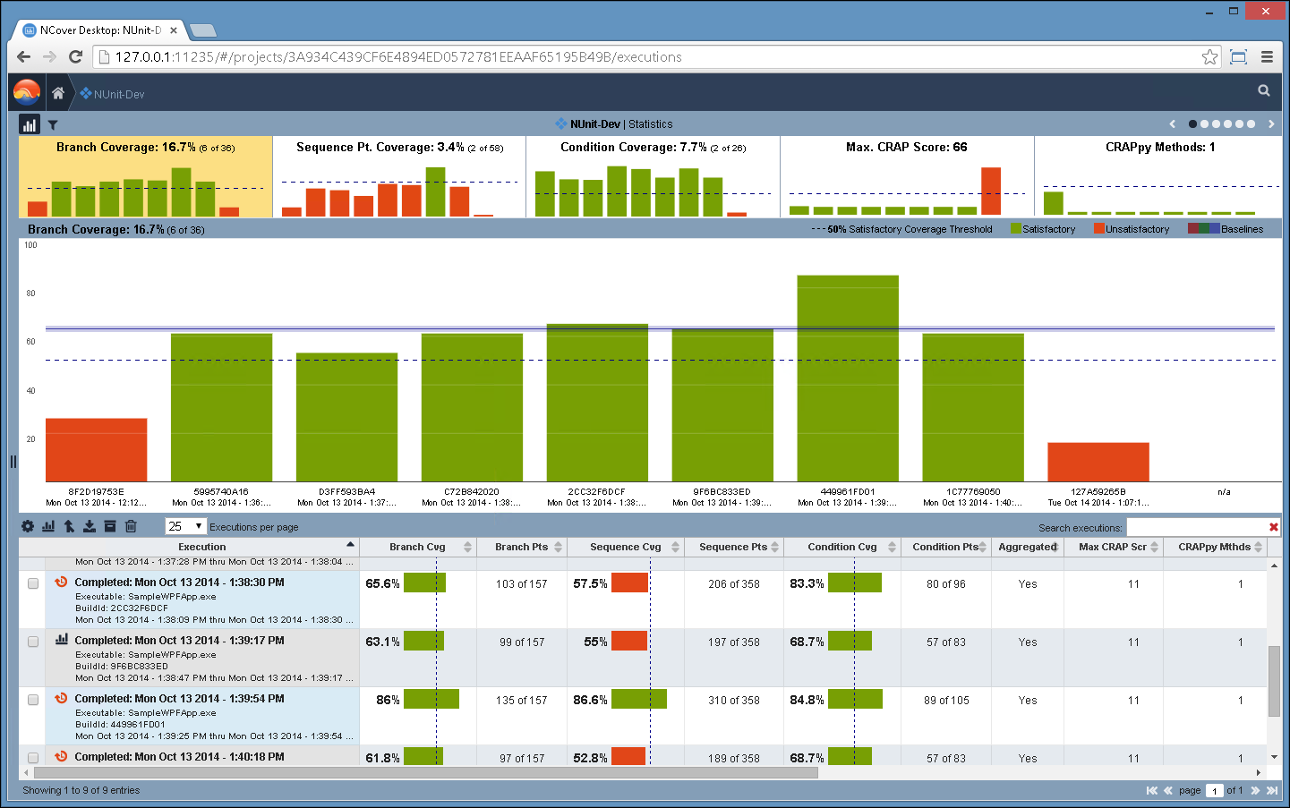Go to the home icon
This screenshot has height=808, width=1290.
58,93
